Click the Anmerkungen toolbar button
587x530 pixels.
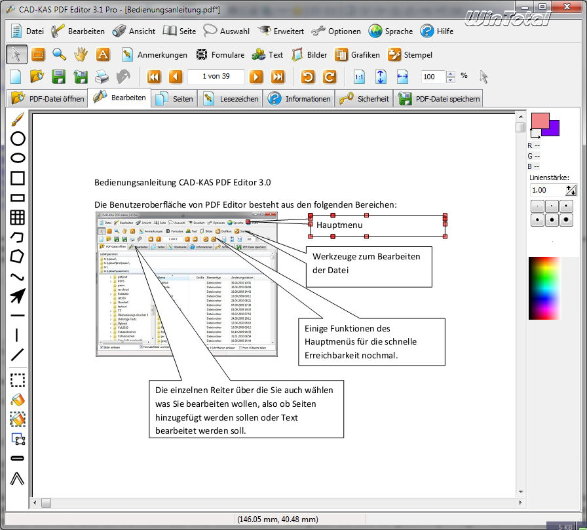pos(154,55)
